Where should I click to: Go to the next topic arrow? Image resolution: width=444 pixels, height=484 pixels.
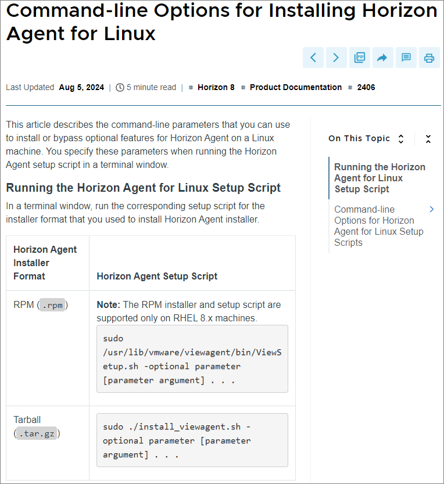tap(336, 58)
